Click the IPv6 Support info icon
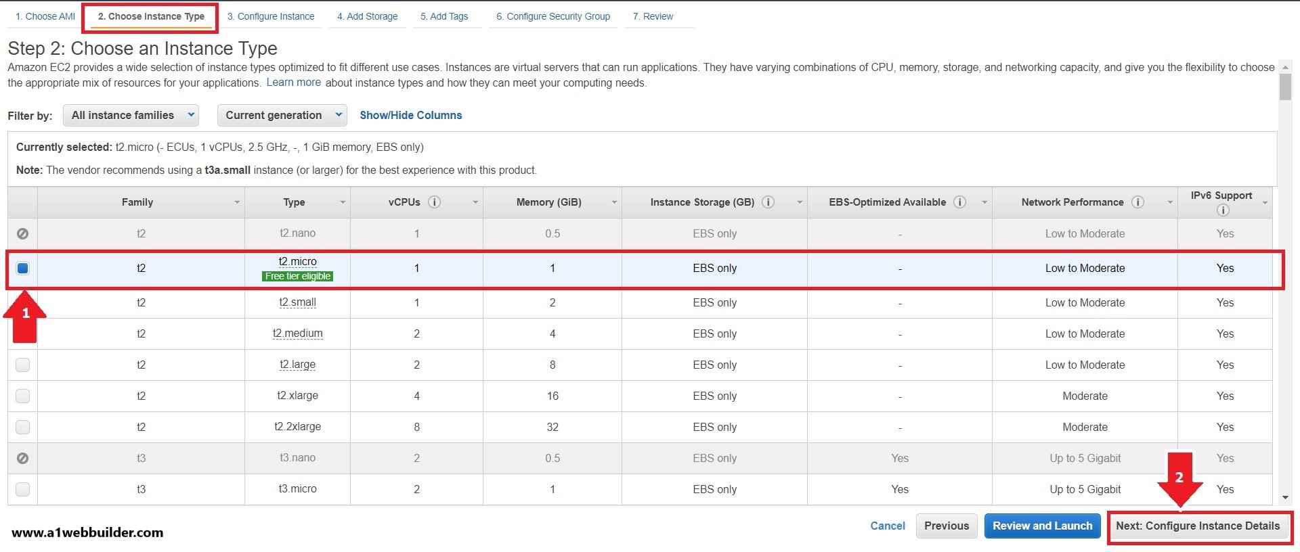 (x=1223, y=210)
